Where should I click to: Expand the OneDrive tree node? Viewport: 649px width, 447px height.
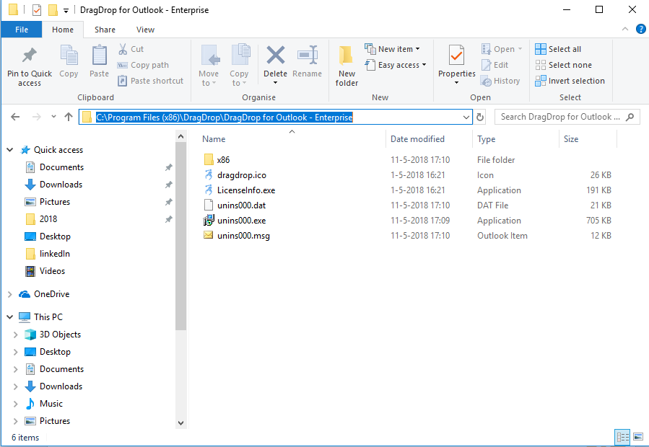coord(10,294)
